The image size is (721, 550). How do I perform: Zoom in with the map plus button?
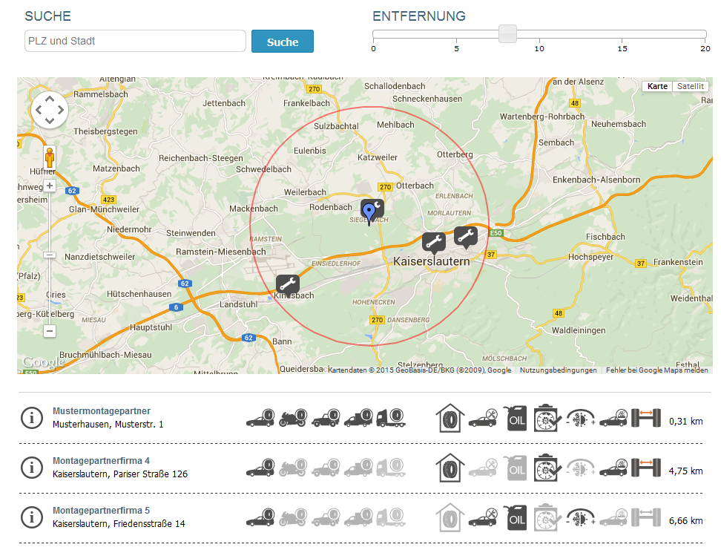point(50,186)
